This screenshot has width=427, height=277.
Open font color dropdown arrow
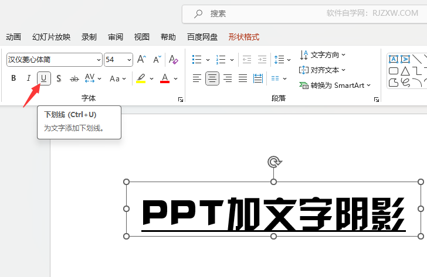175,78
